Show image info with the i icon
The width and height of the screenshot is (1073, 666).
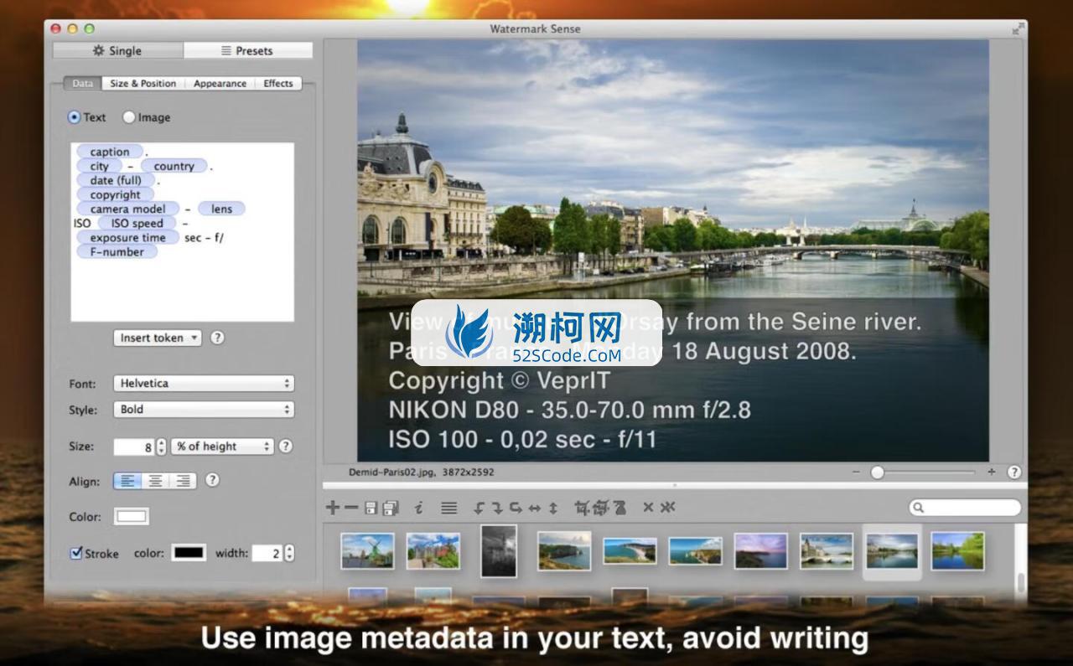pyautogui.click(x=418, y=508)
